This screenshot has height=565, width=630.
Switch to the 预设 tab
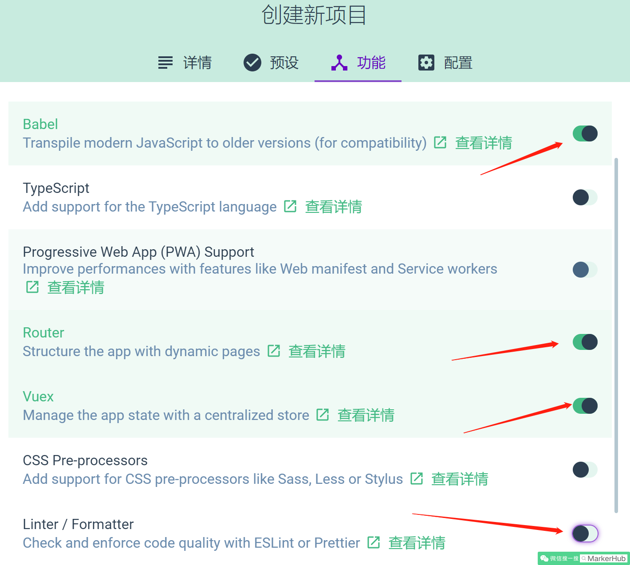[271, 63]
